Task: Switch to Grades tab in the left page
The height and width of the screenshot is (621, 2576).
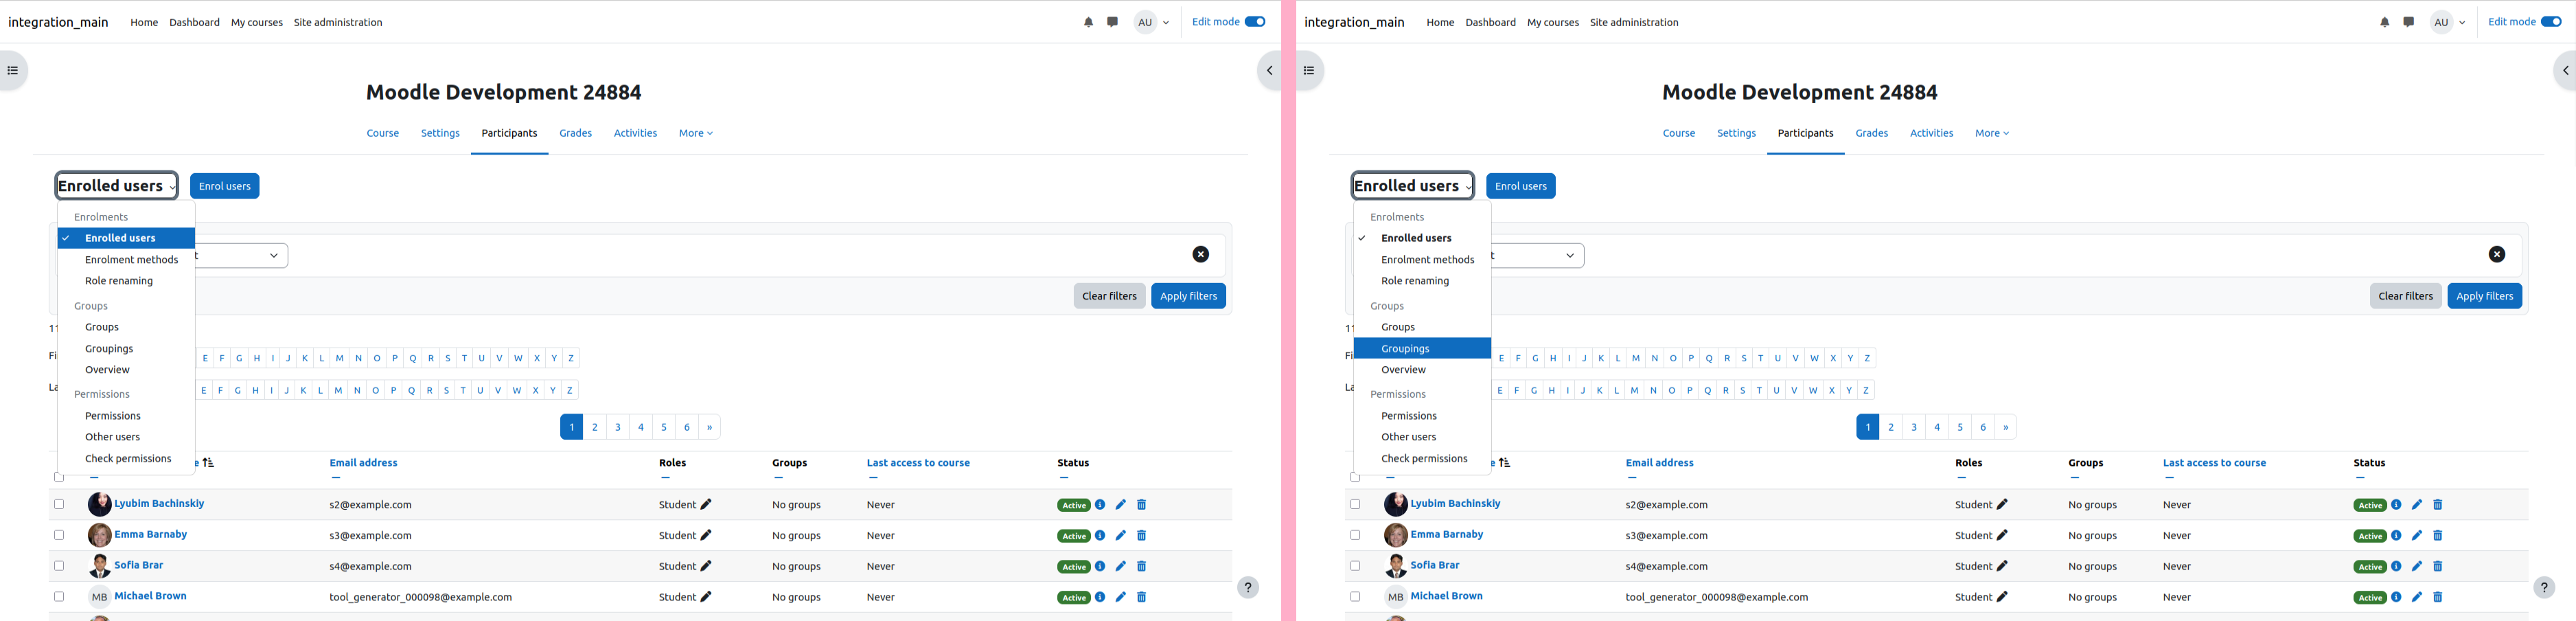Action: pyautogui.click(x=575, y=134)
